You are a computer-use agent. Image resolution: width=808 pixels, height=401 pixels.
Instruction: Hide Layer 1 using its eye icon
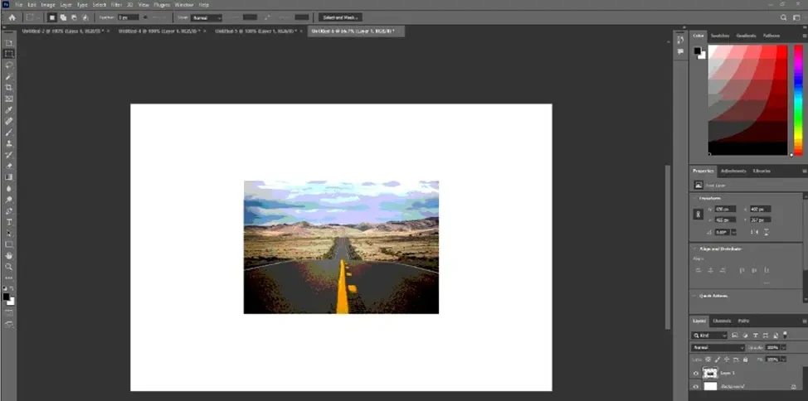pyautogui.click(x=696, y=373)
